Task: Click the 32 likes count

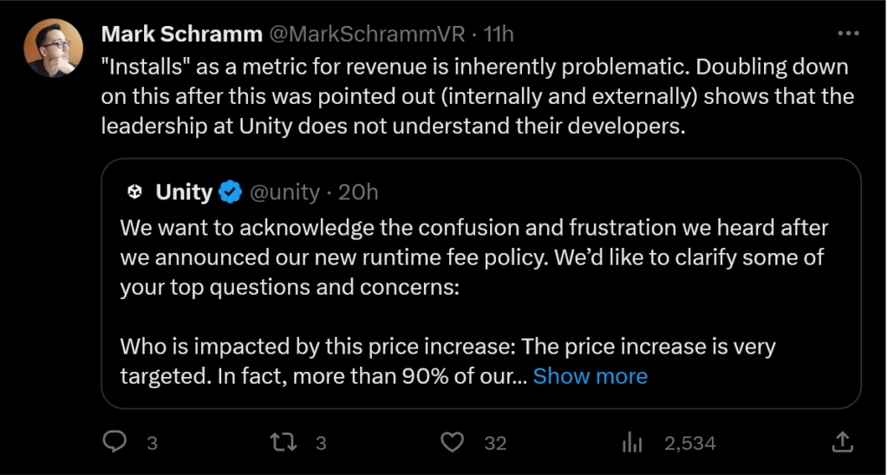Action: [x=495, y=444]
